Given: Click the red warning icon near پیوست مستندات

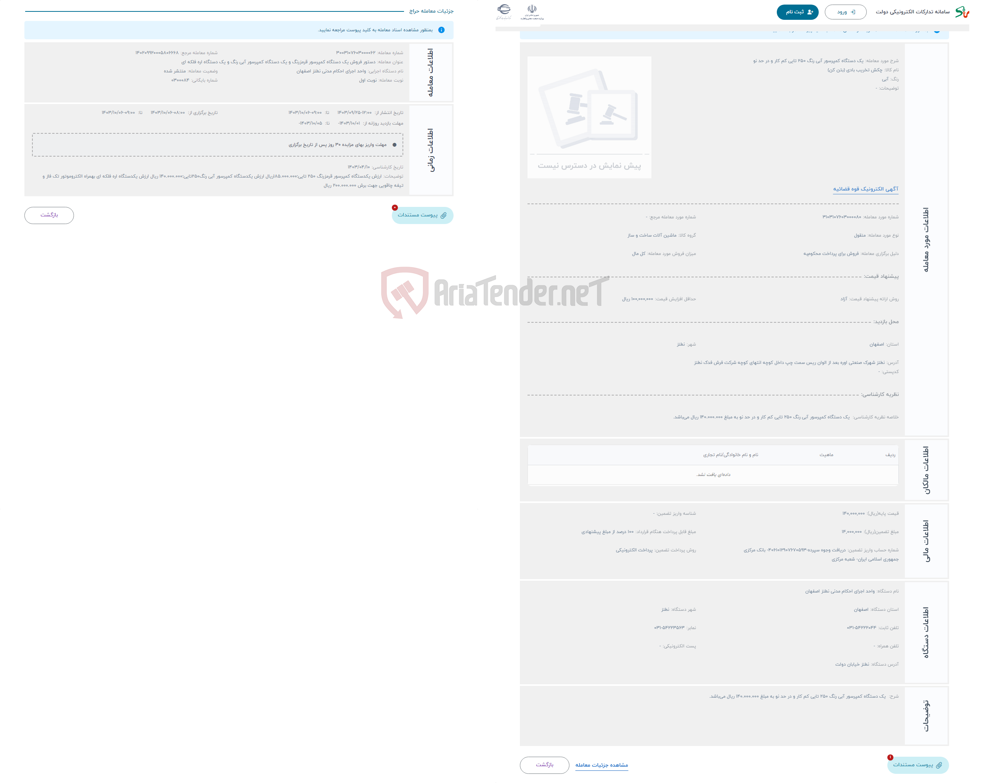Looking at the screenshot, I should pyautogui.click(x=394, y=207).
